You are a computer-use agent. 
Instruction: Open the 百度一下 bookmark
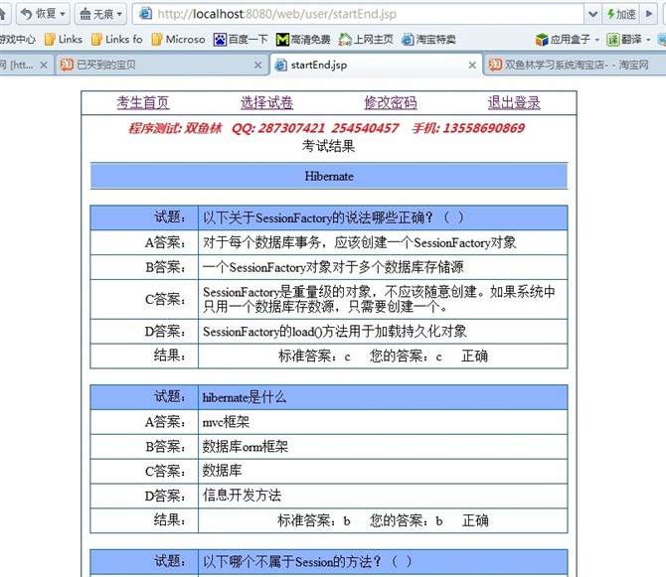pyautogui.click(x=241, y=40)
